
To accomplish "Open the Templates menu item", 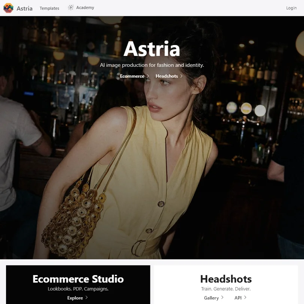I will click(50, 8).
